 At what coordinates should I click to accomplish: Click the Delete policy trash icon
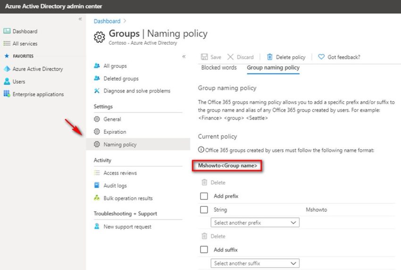(x=270, y=57)
